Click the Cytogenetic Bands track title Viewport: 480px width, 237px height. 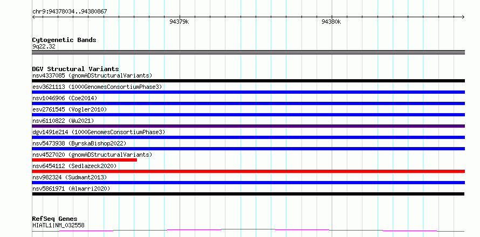click(64, 40)
